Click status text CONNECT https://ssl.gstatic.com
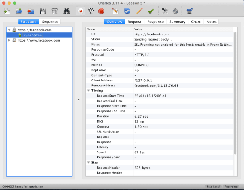 click(23, 187)
